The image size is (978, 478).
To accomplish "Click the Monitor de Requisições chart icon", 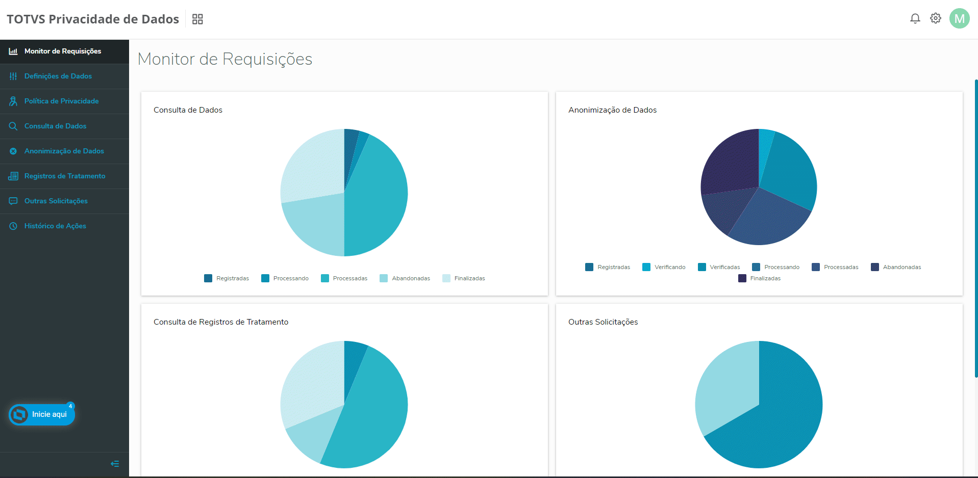I will pyautogui.click(x=13, y=51).
